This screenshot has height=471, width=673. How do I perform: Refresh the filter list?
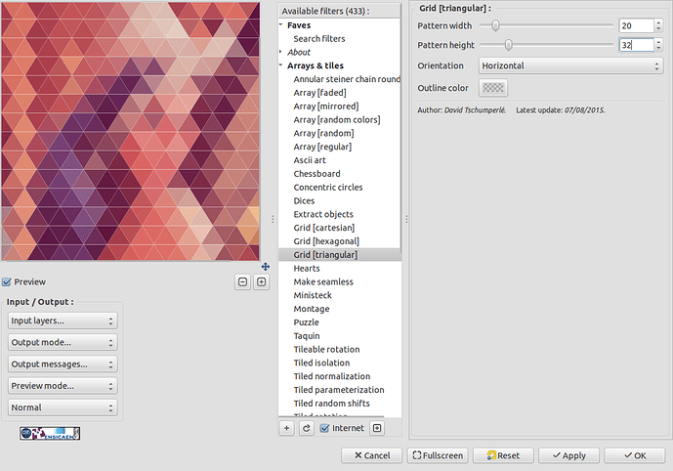click(x=306, y=428)
